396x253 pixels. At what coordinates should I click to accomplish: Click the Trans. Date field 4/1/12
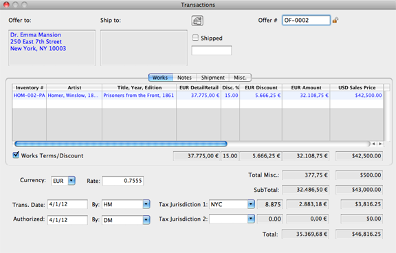click(67, 204)
